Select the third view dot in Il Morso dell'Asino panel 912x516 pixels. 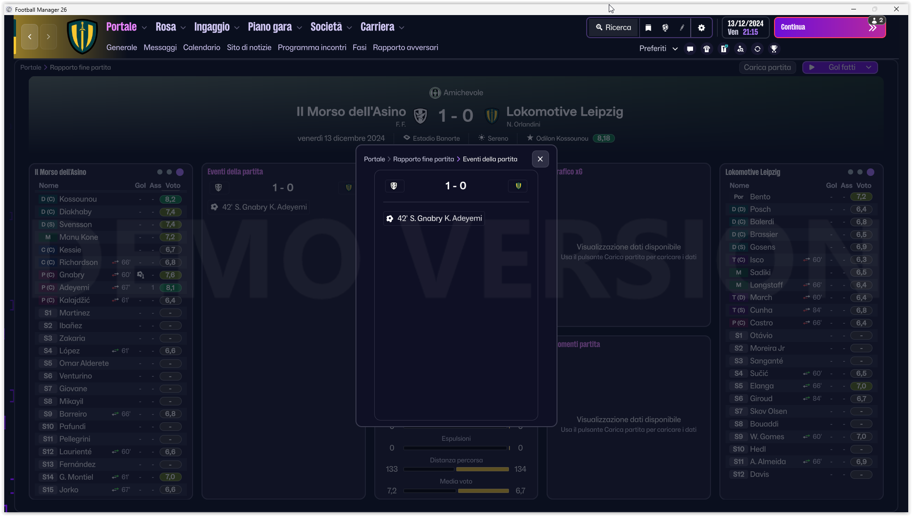click(x=180, y=172)
